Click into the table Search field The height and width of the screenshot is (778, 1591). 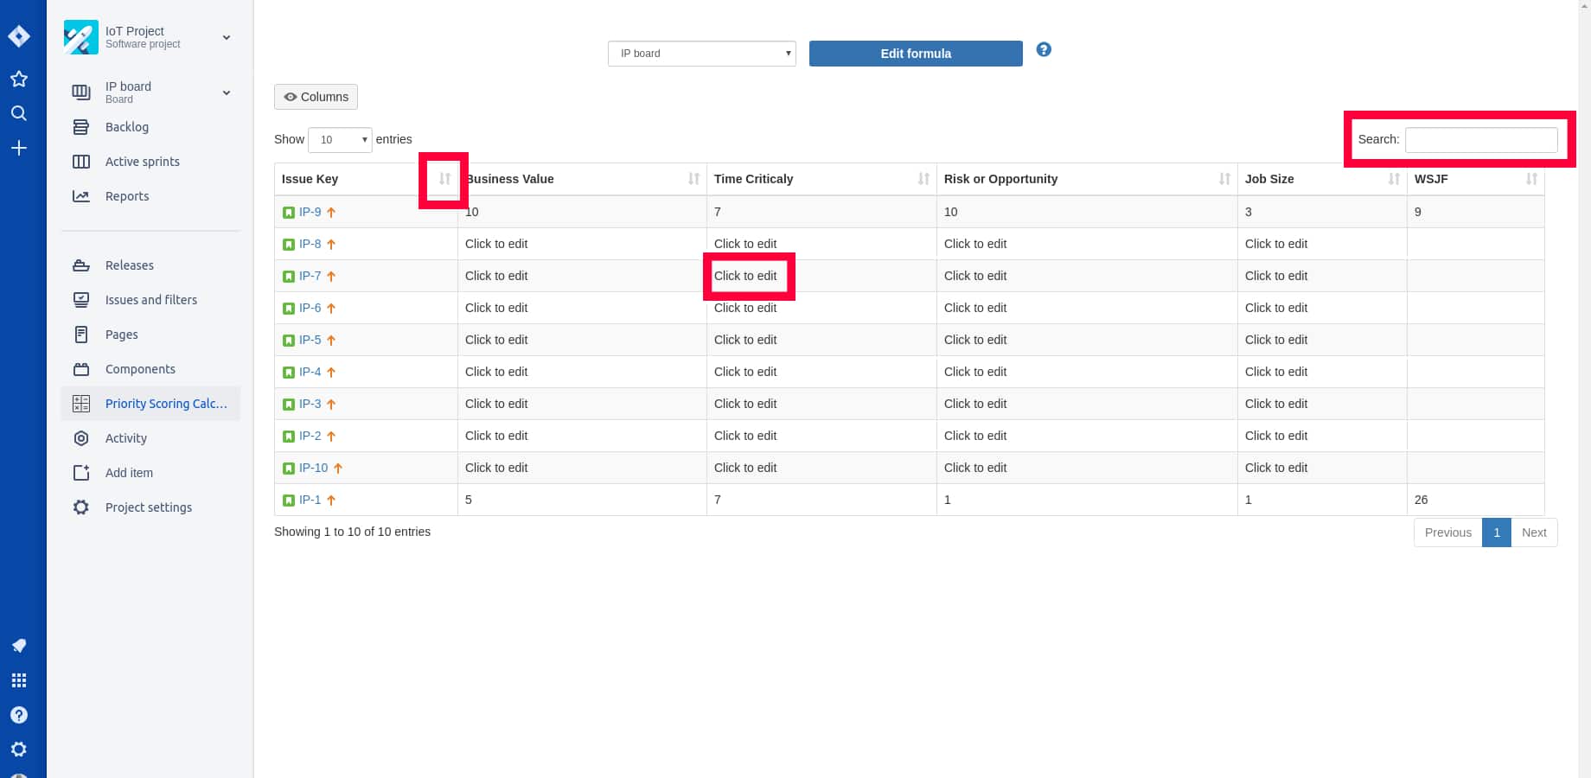[1481, 139]
